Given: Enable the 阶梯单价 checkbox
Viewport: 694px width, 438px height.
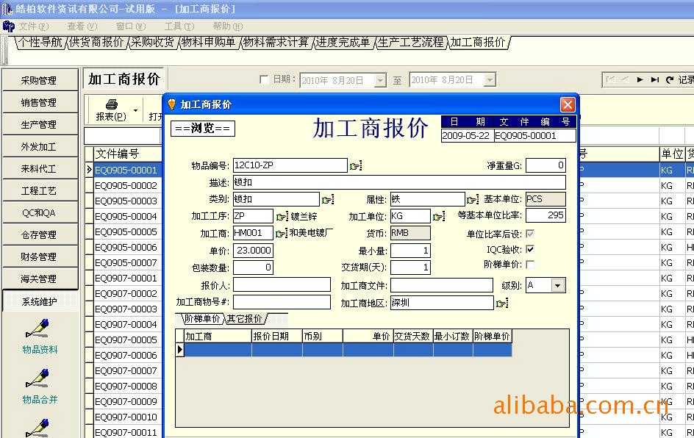Looking at the screenshot, I should pyautogui.click(x=530, y=265).
